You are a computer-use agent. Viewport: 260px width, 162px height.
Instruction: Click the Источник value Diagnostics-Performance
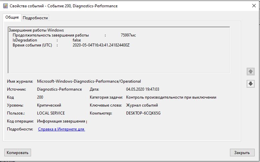coord(59,89)
